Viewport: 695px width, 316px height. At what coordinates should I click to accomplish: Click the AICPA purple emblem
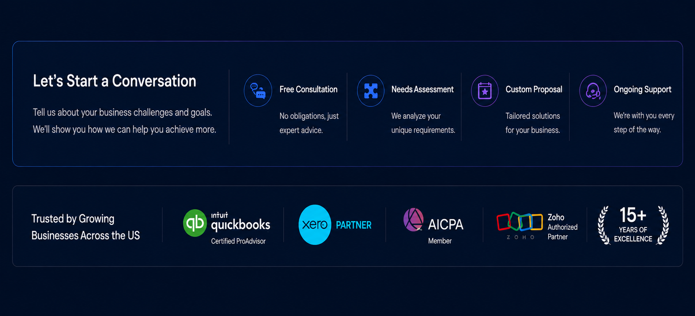click(x=413, y=220)
